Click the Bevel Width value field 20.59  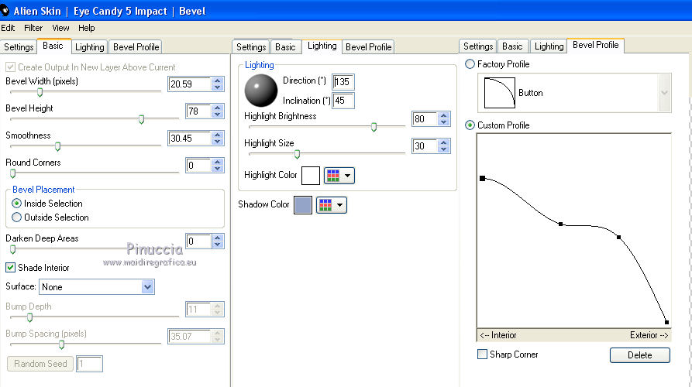point(189,84)
